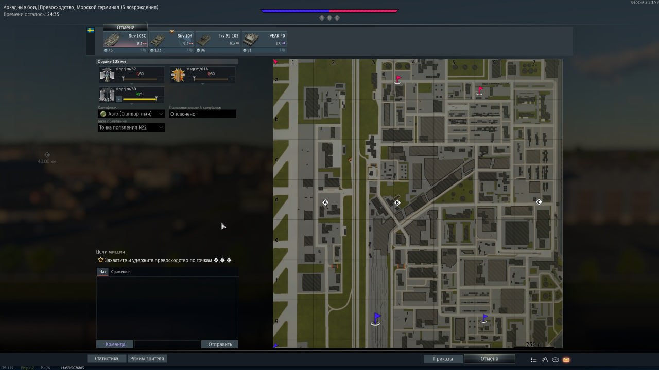
Task: Click the team score progress bar
Action: coord(329,10)
